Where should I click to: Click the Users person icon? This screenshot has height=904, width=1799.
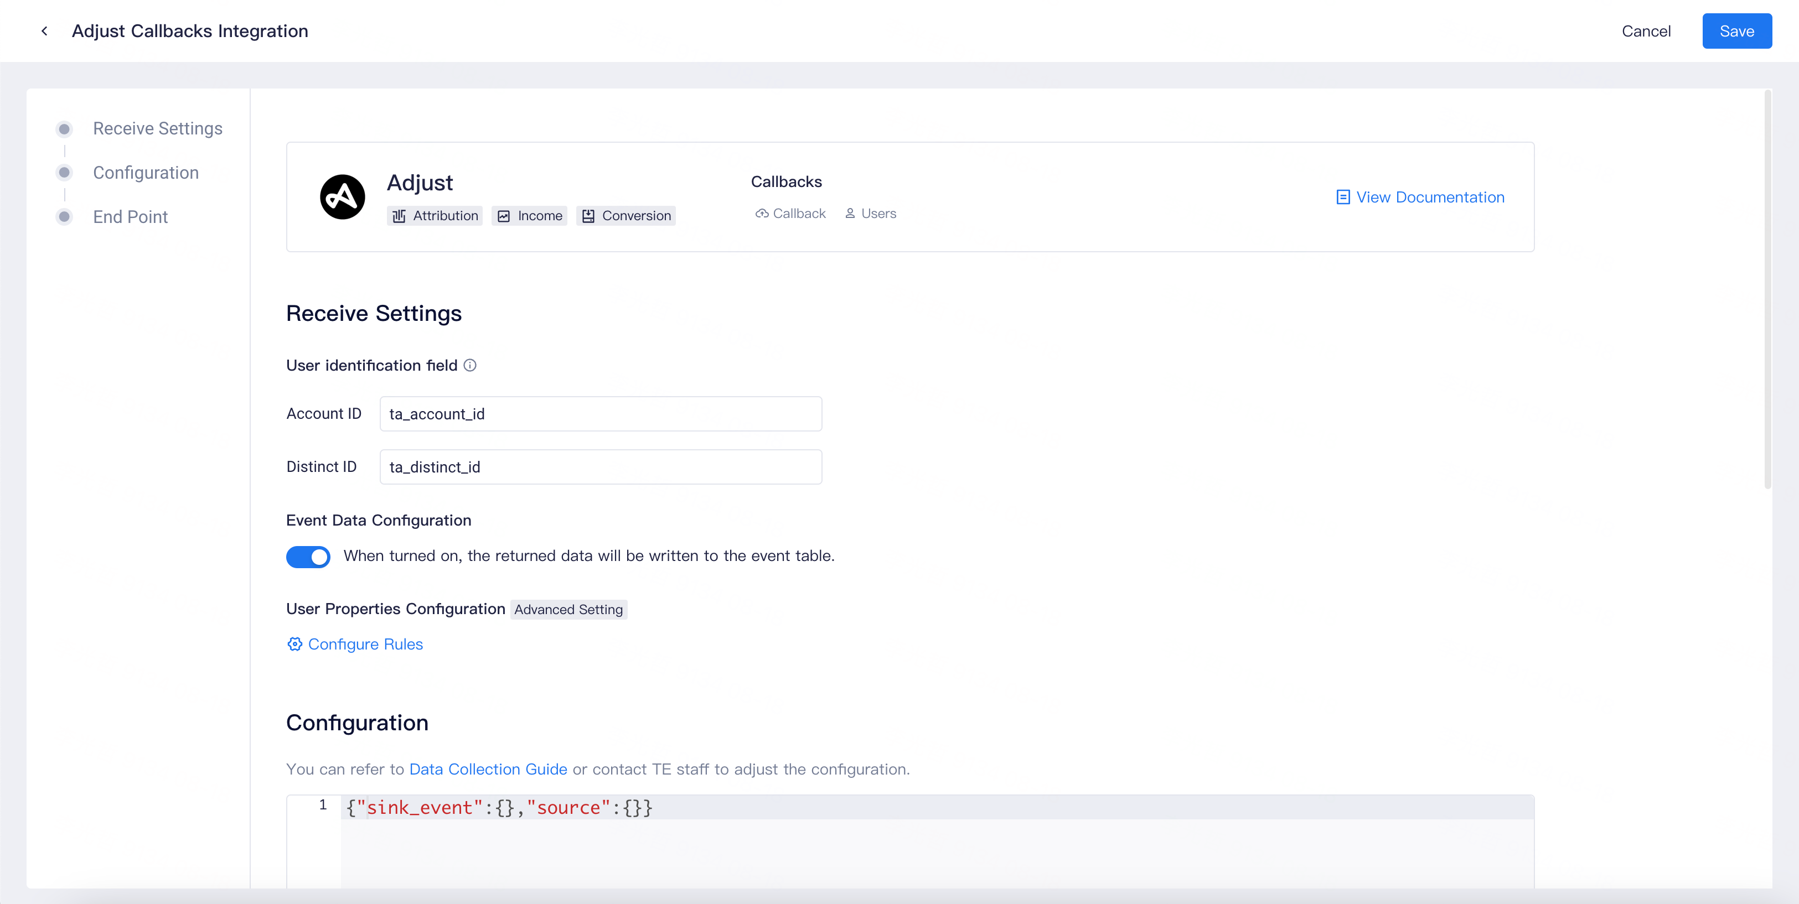coord(850,214)
